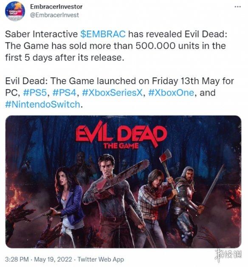
Task: Open the #NintendoSwitch hashtag
Action: point(42,105)
